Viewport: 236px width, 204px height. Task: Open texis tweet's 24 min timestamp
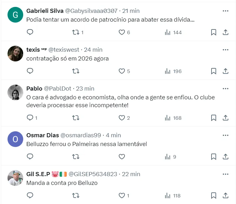pos(93,50)
